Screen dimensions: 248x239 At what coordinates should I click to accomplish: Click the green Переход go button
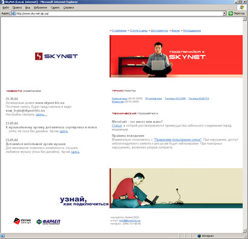click(237, 13)
